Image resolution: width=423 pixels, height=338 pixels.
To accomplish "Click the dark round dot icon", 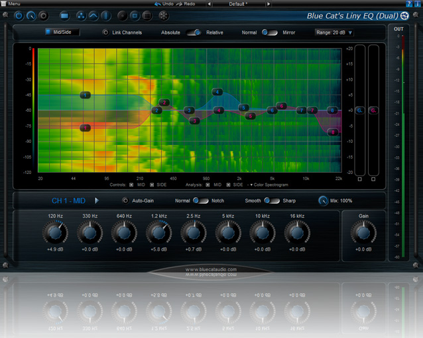I will coord(122,16).
